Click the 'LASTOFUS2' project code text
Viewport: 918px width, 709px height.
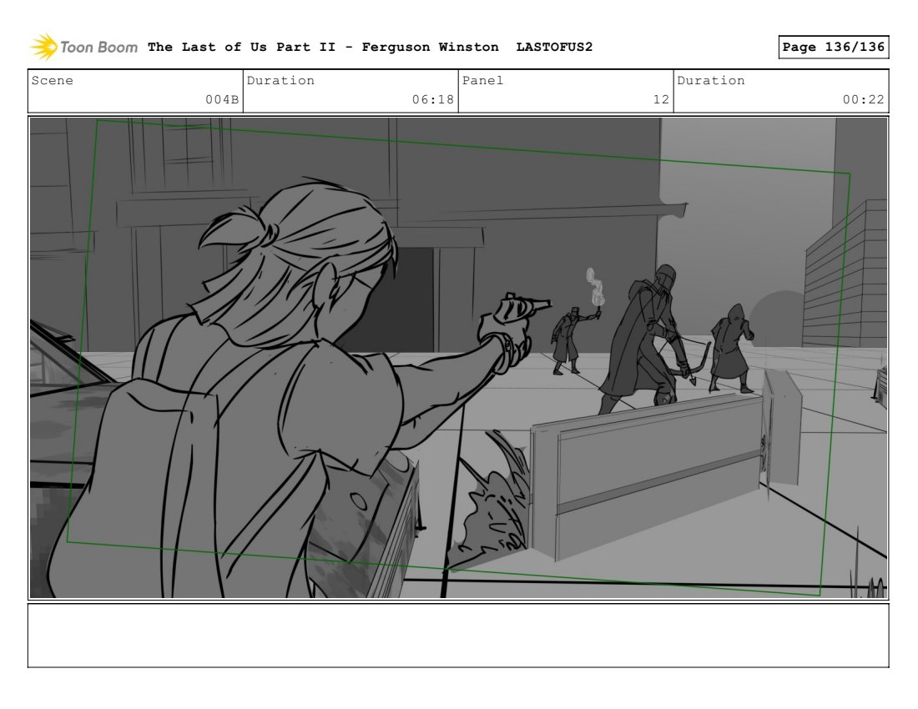[x=554, y=47]
